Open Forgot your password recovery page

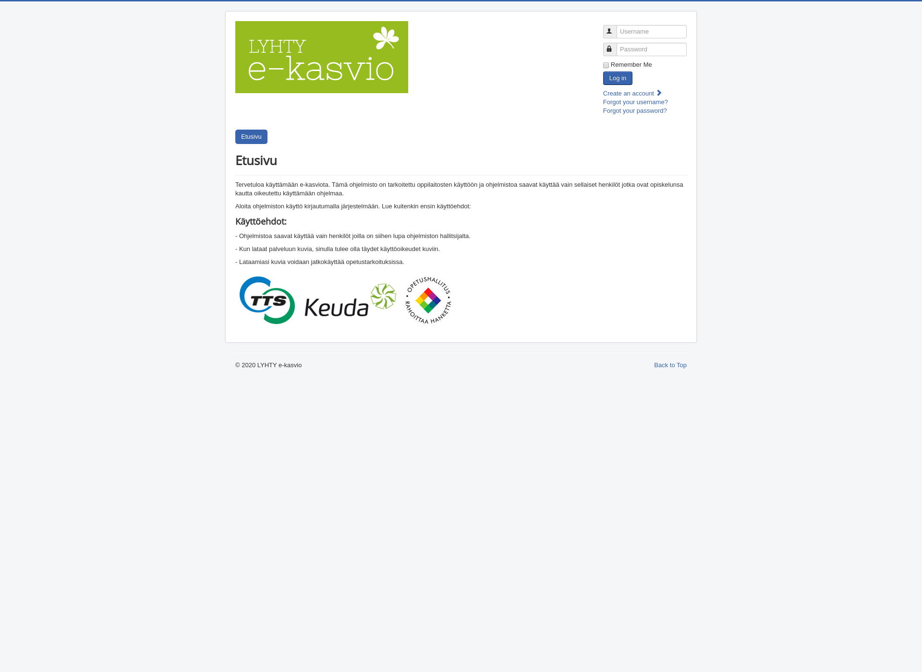pyautogui.click(x=635, y=110)
